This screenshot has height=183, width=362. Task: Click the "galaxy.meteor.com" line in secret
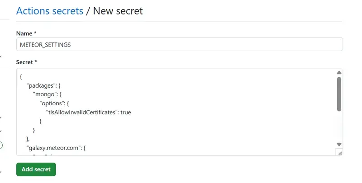(x=56, y=148)
